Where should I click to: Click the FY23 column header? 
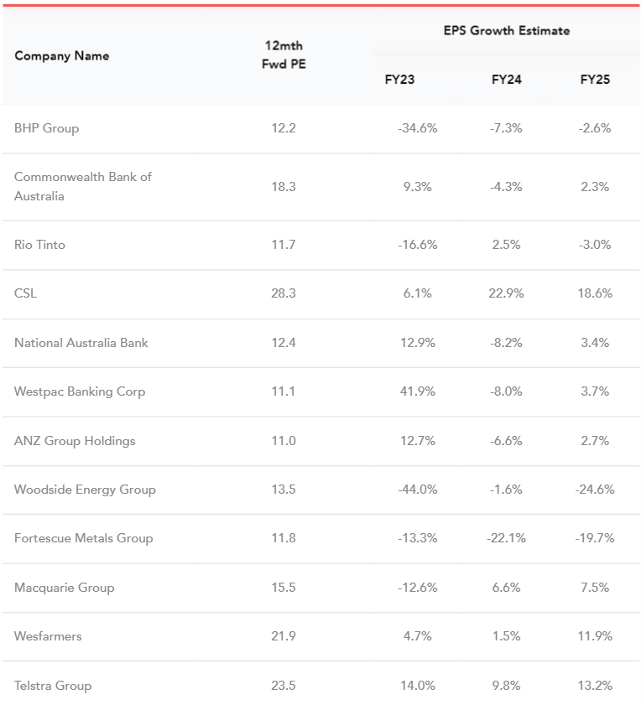[x=399, y=80]
